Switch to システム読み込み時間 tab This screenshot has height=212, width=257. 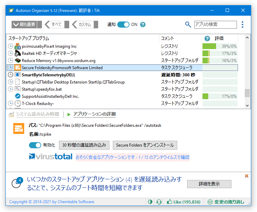point(37,114)
